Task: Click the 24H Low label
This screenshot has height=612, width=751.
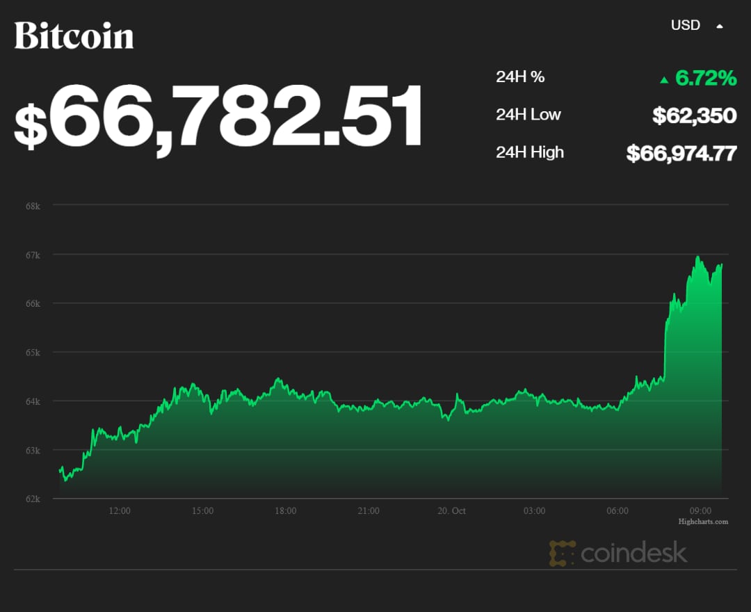Action: 528,115
